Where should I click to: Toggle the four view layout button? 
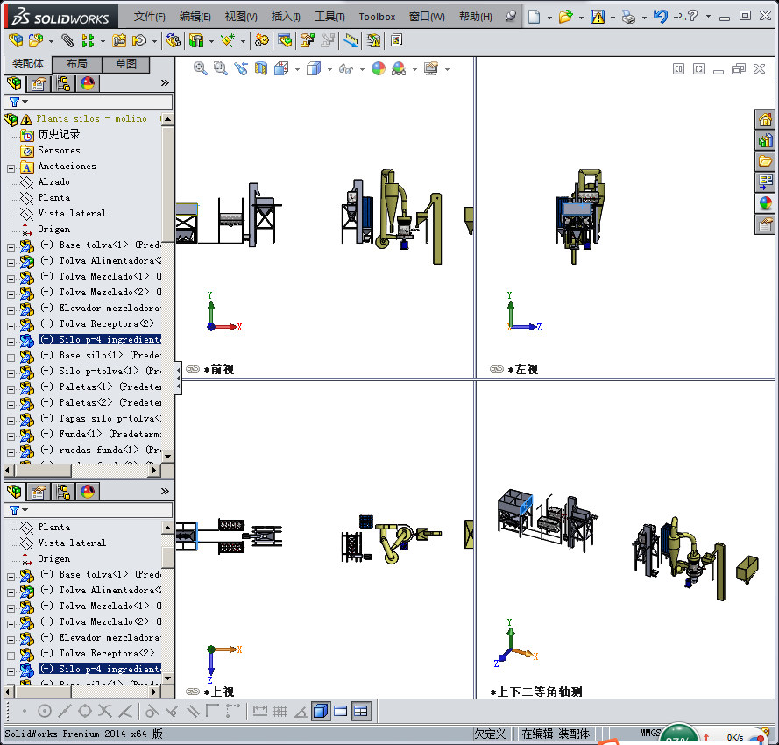tap(361, 711)
